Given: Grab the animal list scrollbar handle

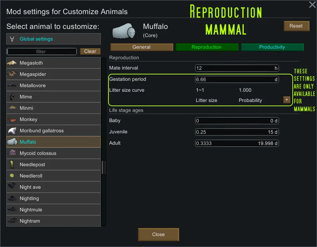Looking at the screenshot, I should tap(104, 168).
